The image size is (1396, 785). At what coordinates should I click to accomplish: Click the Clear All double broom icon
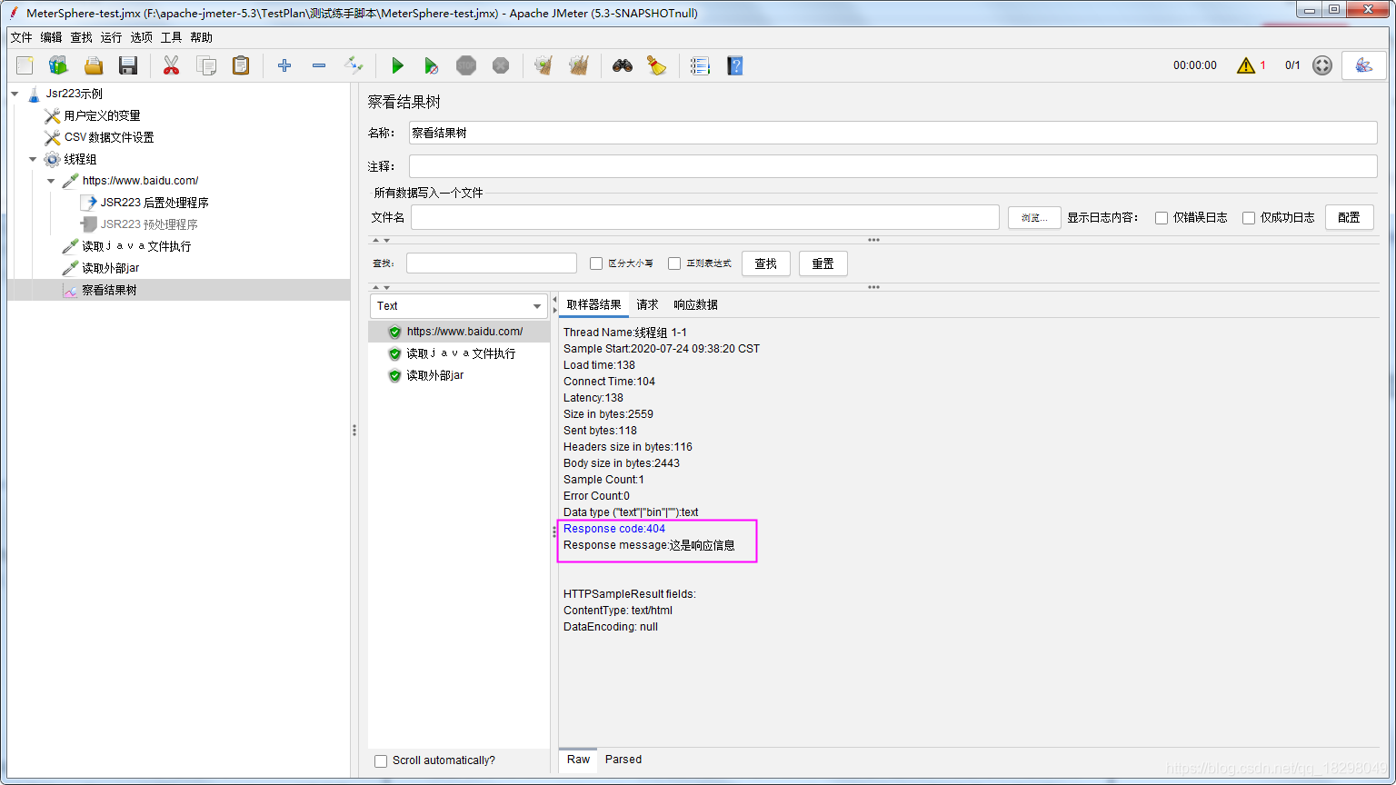[579, 65]
